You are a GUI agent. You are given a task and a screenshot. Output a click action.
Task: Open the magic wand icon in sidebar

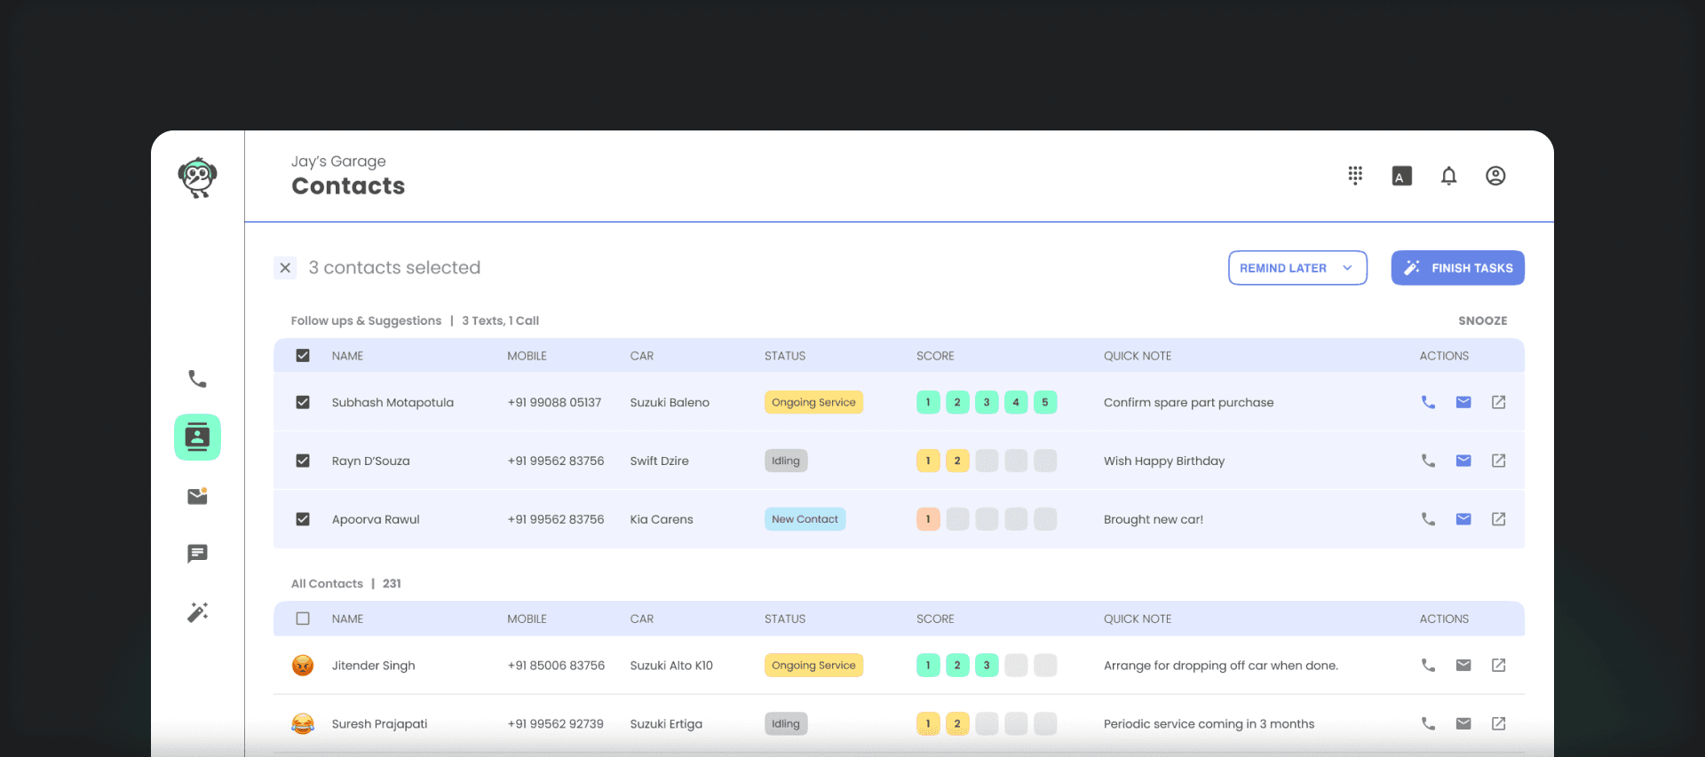pos(197,612)
